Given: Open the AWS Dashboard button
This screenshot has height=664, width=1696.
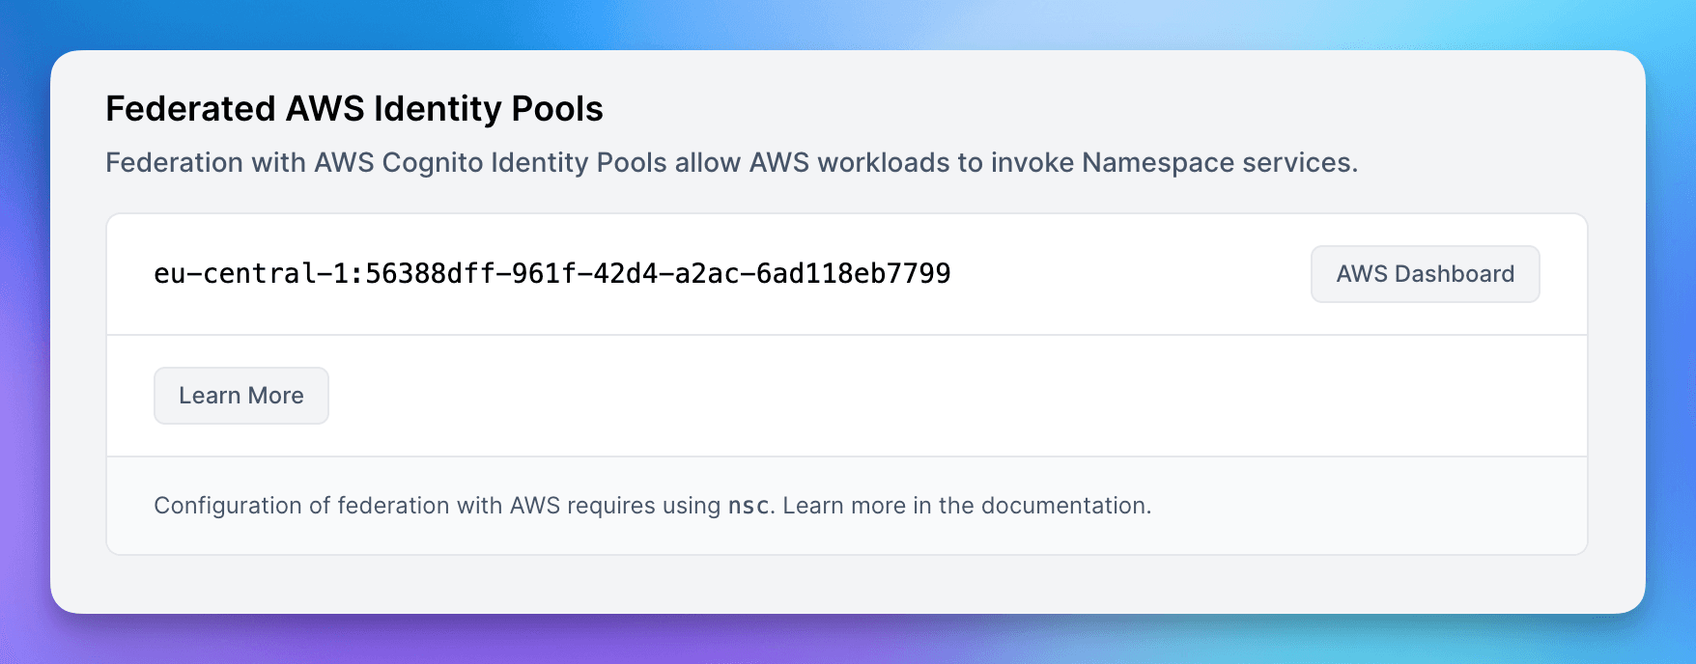Looking at the screenshot, I should [1425, 274].
